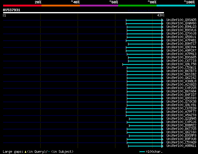Click the red 20% identity color band
Viewport: 198px width, 154px height.
coord(22,6)
